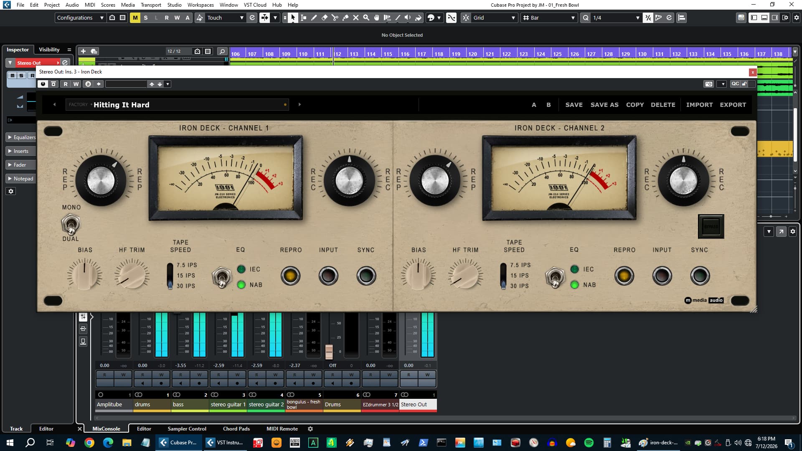Open MixConsole setup gear icon
Screen dimensions: 802x451
pos(793,231)
